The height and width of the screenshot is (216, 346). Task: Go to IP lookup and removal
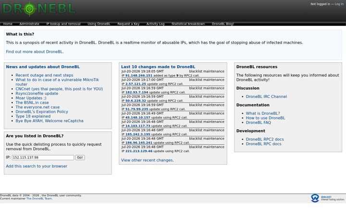click(63, 24)
